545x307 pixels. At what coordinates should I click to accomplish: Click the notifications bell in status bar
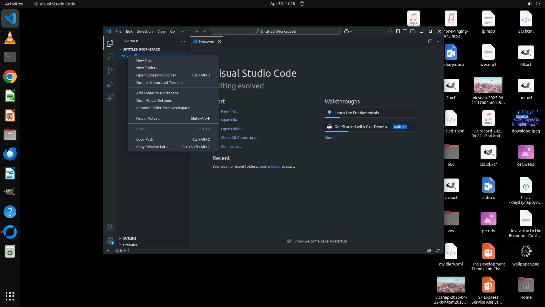coord(438,251)
